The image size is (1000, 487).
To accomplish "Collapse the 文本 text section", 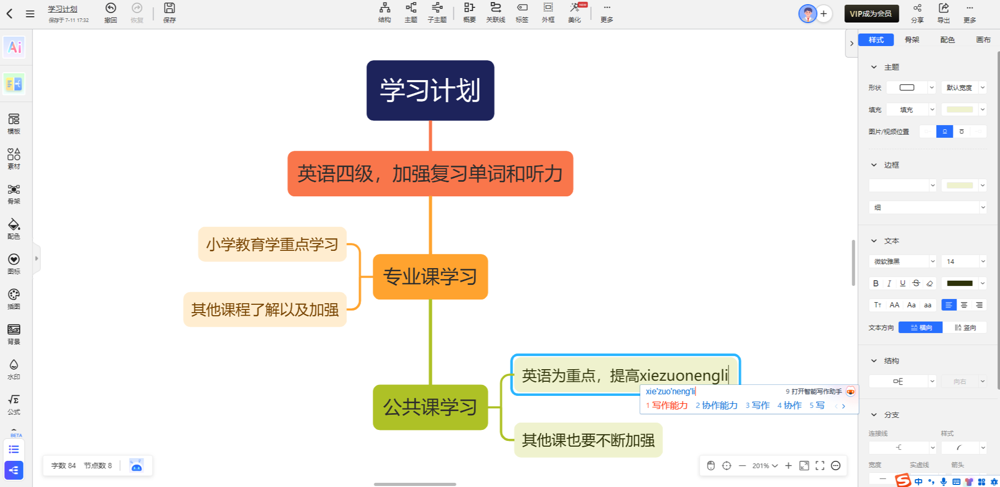I will click(x=874, y=241).
